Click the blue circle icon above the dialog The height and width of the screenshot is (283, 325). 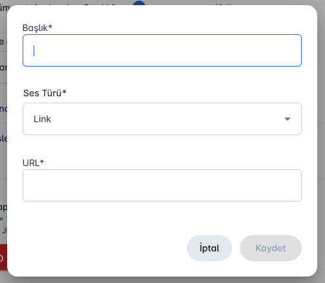click(139, 3)
